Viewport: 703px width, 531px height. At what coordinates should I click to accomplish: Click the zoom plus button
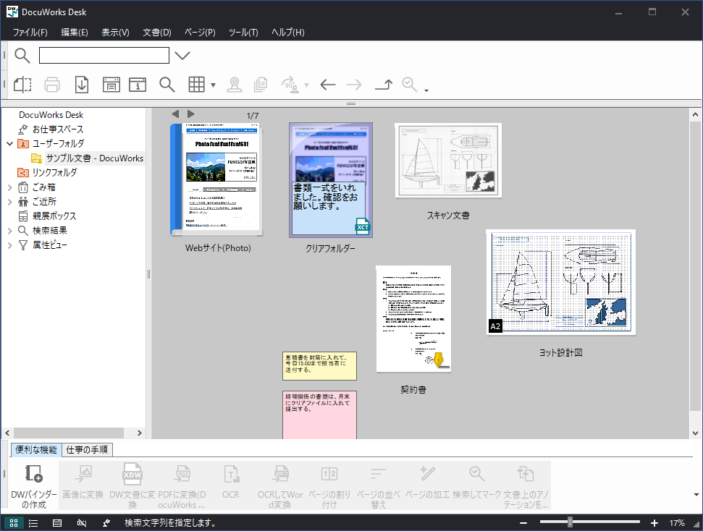654,522
